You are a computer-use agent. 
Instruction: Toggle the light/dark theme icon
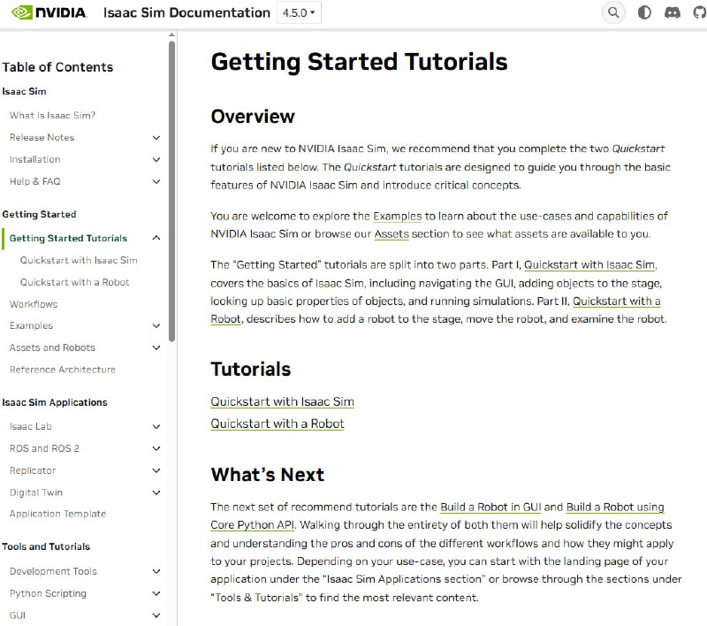point(644,12)
